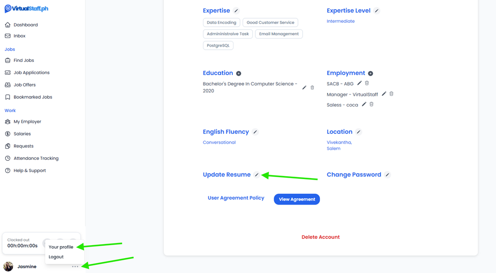
Task: Click Jasmine's profile avatar thumbnail
Action: 8,266
